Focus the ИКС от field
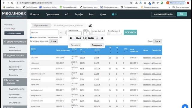Viewport: 192px width, 108px height. 86,33
